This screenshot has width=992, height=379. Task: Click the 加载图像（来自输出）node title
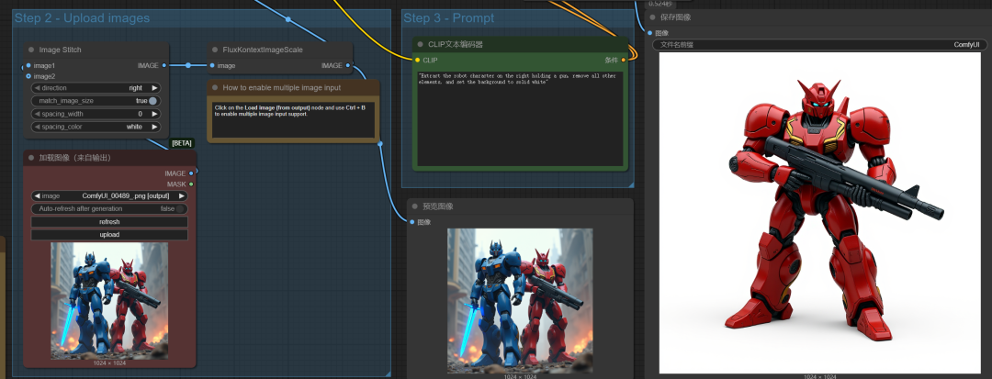[75, 157]
